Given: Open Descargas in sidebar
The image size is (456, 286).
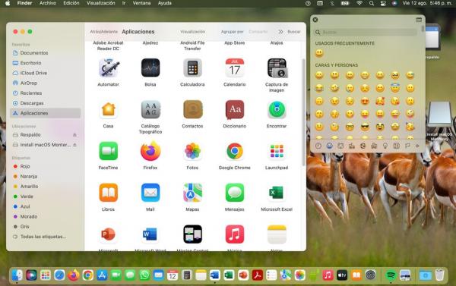Looking at the screenshot, I should coord(45,103).
